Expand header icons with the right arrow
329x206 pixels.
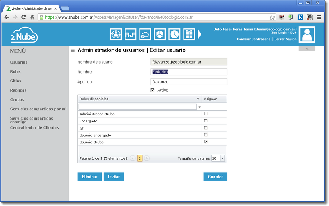click(x=200, y=34)
